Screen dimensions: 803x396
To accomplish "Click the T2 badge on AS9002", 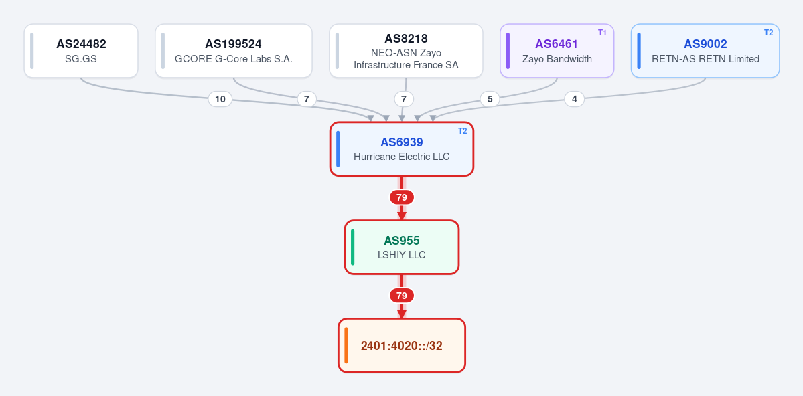I will pyautogui.click(x=769, y=33).
